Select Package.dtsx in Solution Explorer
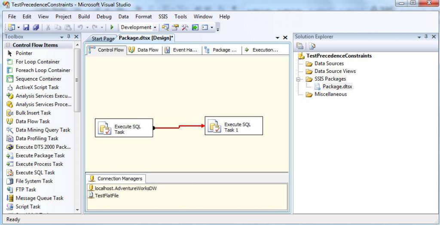The height and width of the screenshot is (225, 440). (337, 87)
